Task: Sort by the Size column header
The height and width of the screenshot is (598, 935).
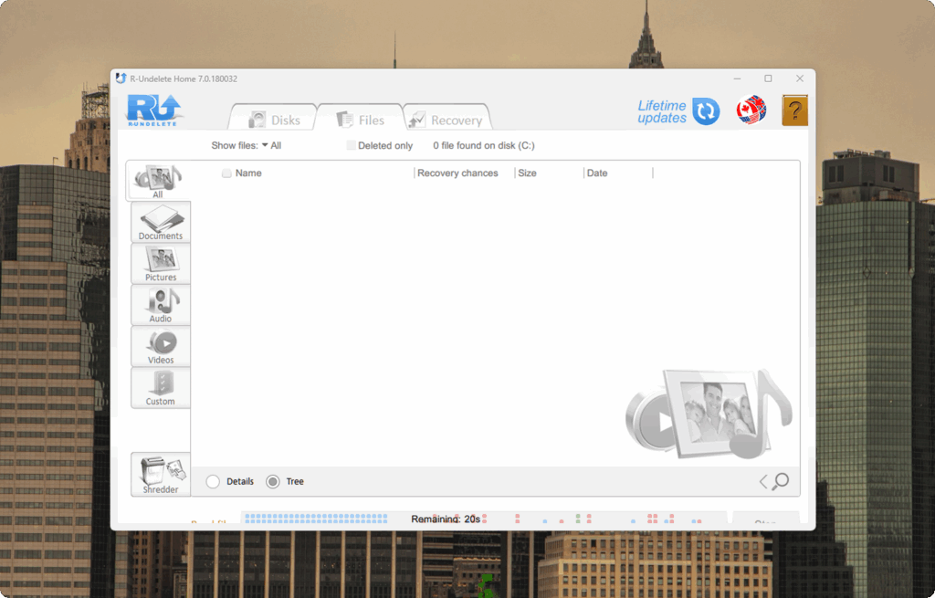Action: click(527, 173)
